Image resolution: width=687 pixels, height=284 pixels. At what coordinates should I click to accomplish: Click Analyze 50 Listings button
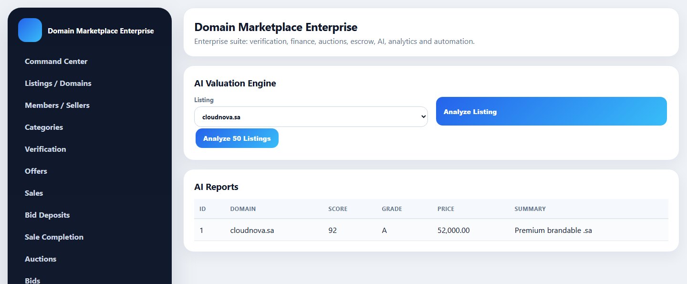(237, 138)
